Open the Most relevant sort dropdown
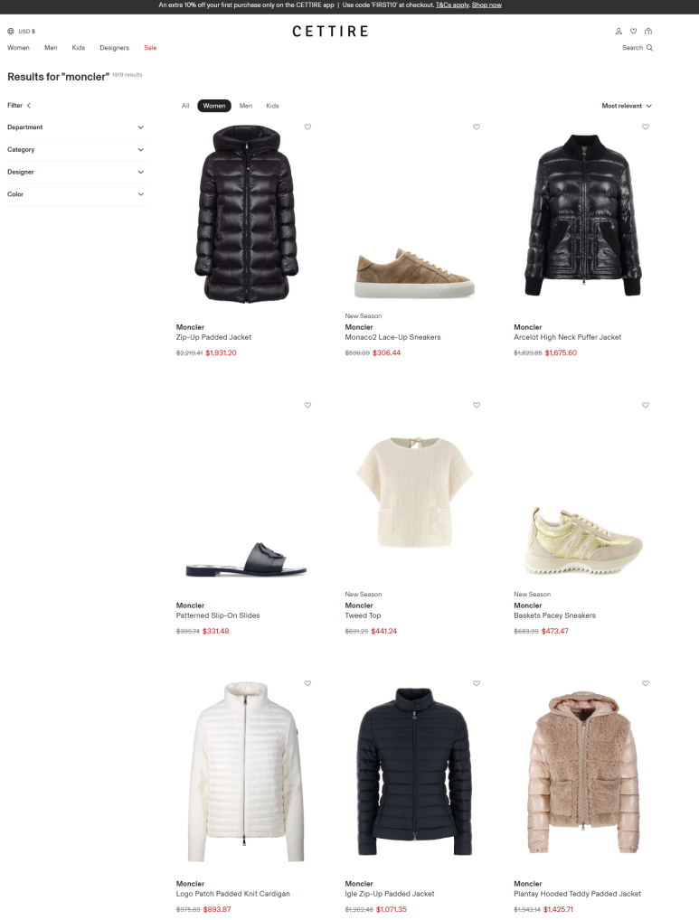This screenshot has width=699, height=920. coord(627,106)
